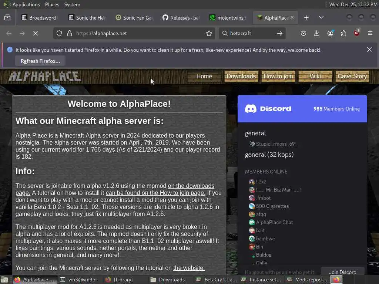The image size is (379, 284).
Task: Switch to the Broadsword tab
Action: (38, 18)
